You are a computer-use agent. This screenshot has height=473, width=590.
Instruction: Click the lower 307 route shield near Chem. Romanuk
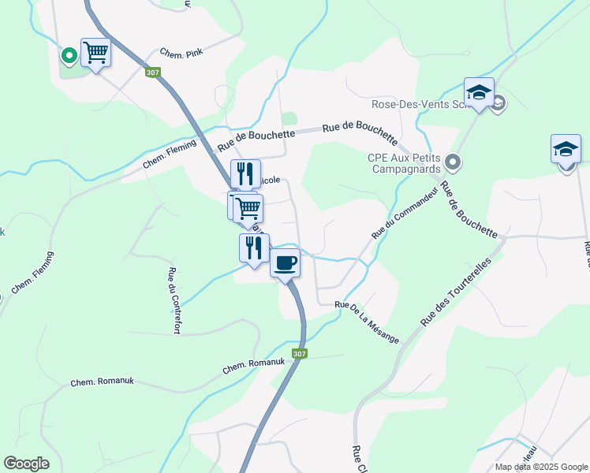[x=300, y=354]
